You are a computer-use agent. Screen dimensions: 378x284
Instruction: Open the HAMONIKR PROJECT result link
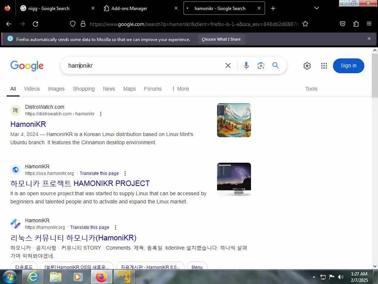(80, 183)
